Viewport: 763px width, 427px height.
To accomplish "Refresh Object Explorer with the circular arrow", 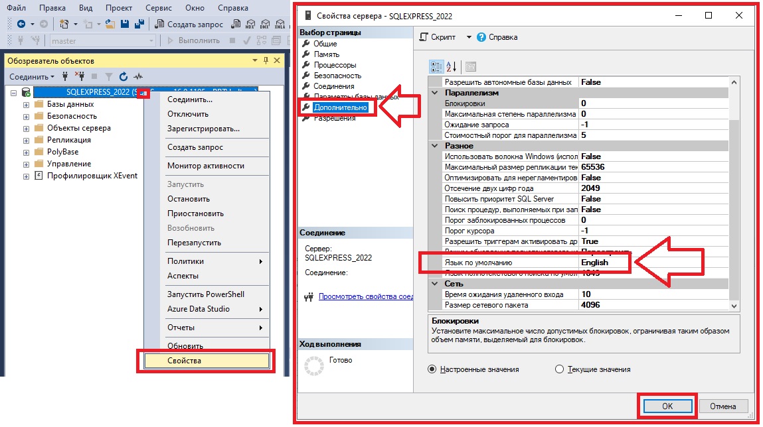I will tap(124, 76).
